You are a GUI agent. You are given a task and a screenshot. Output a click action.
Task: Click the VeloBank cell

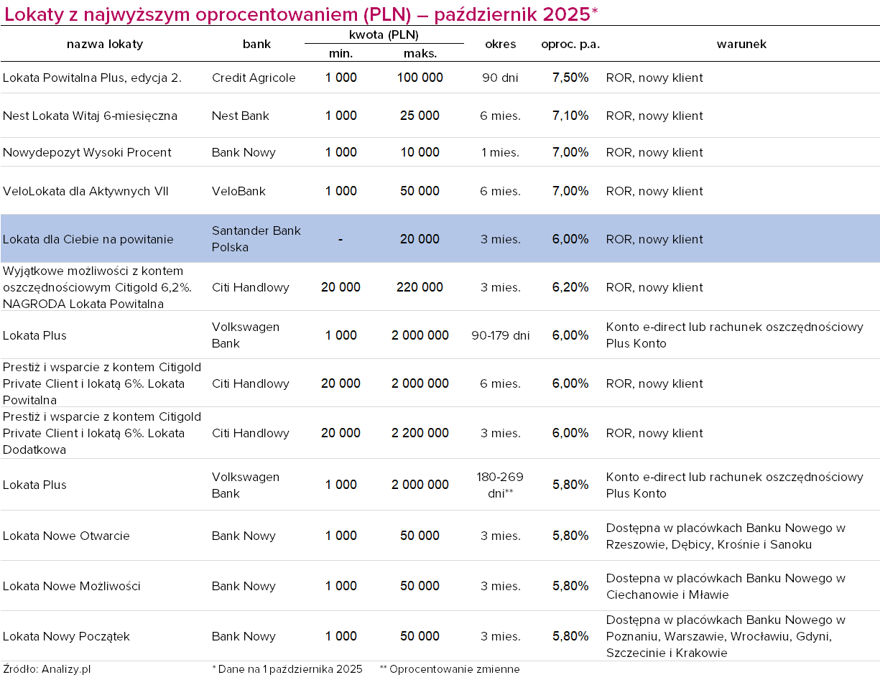(x=238, y=191)
